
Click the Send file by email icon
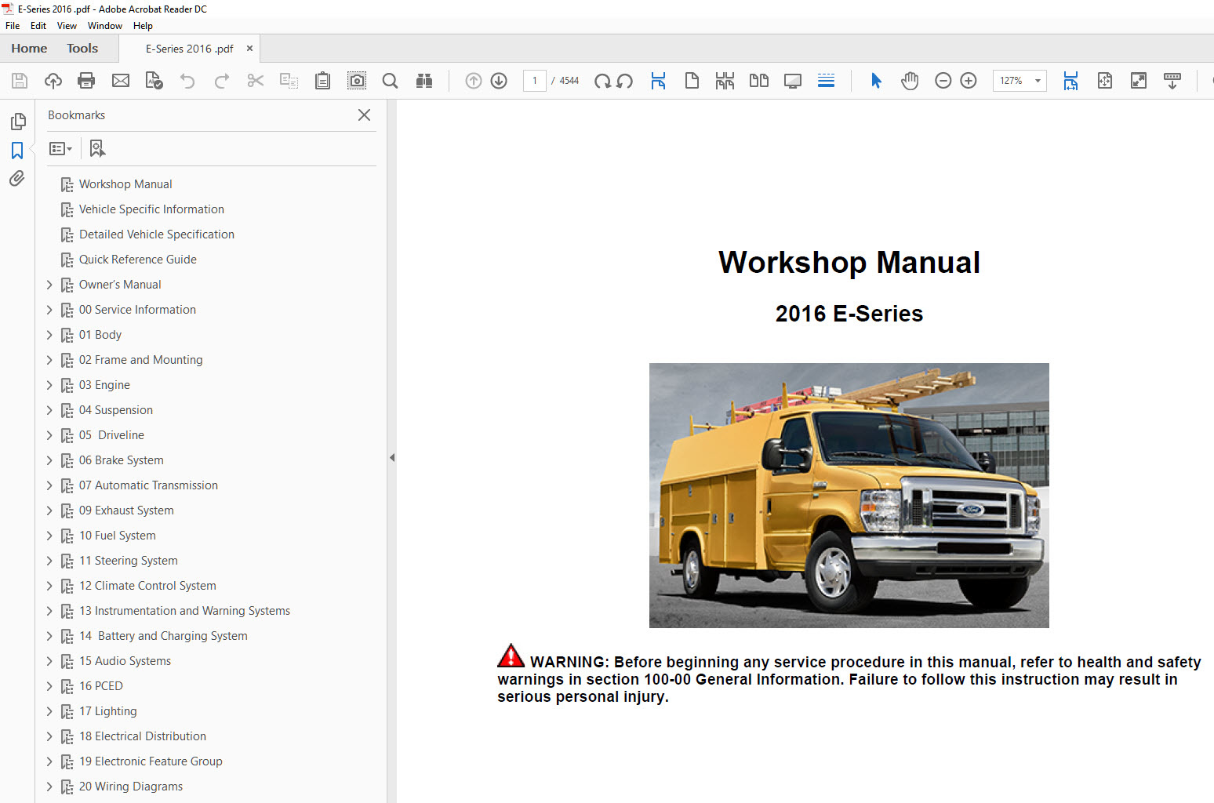click(121, 81)
